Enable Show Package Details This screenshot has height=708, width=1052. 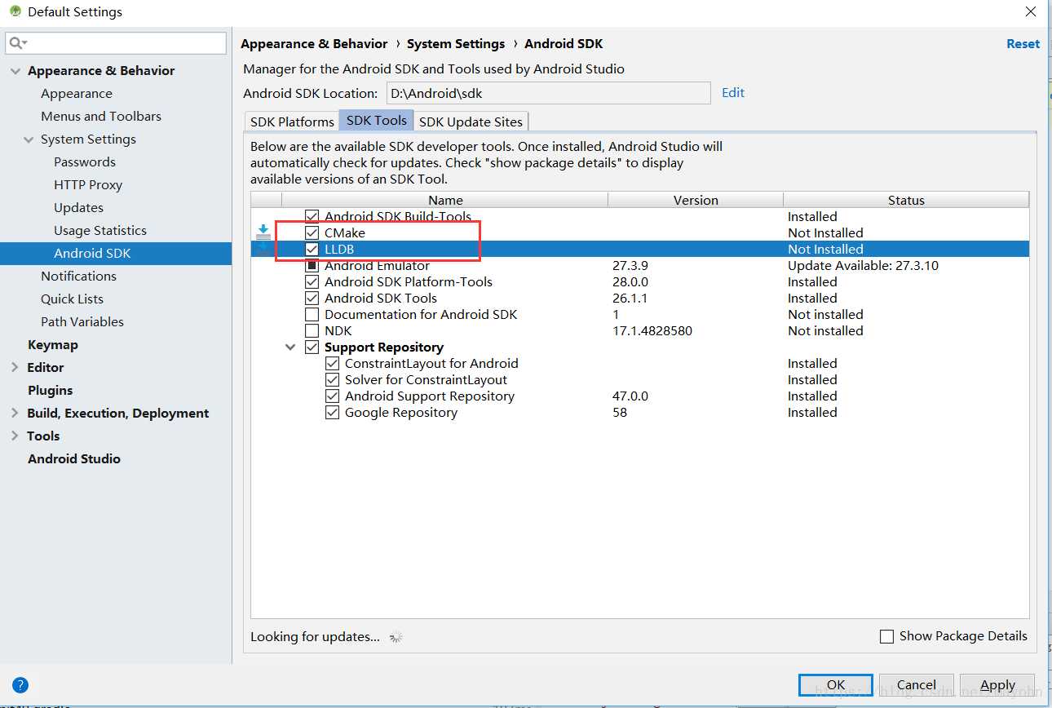pyautogui.click(x=887, y=636)
